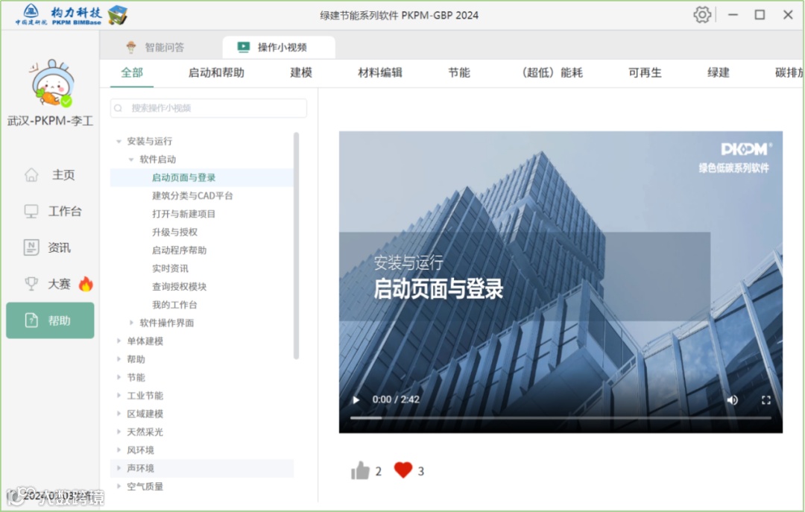Select the 可再生 category tab
The height and width of the screenshot is (512, 805).
645,72
